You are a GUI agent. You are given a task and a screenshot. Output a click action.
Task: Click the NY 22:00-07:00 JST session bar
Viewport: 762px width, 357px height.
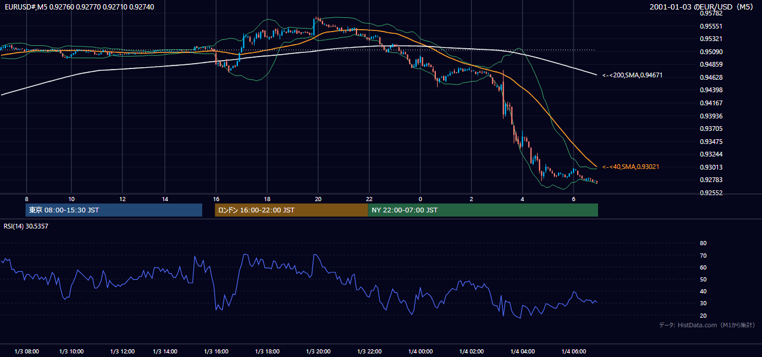click(x=483, y=210)
